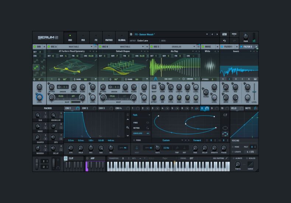Click the magnifier zoom icon beside envelope
Screen dimensions: 291x203
127,127
